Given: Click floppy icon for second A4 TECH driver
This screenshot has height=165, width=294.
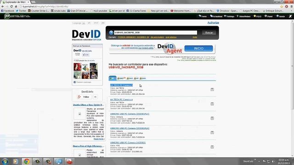Looking at the screenshot, I should [212, 104].
